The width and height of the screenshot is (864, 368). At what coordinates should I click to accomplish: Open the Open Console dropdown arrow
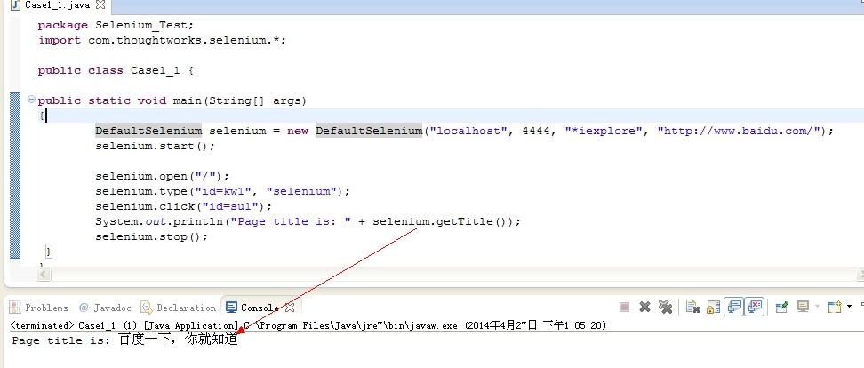point(849,307)
